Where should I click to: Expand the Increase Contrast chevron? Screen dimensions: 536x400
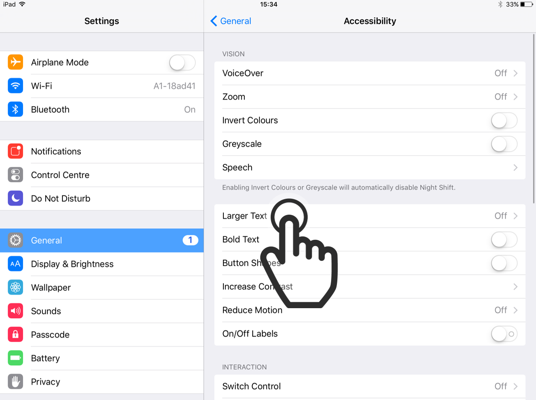pos(515,287)
